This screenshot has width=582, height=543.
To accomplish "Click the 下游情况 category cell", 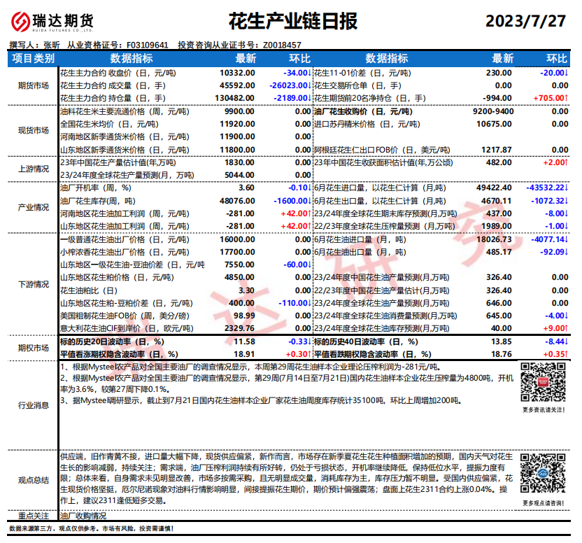I will (33, 283).
